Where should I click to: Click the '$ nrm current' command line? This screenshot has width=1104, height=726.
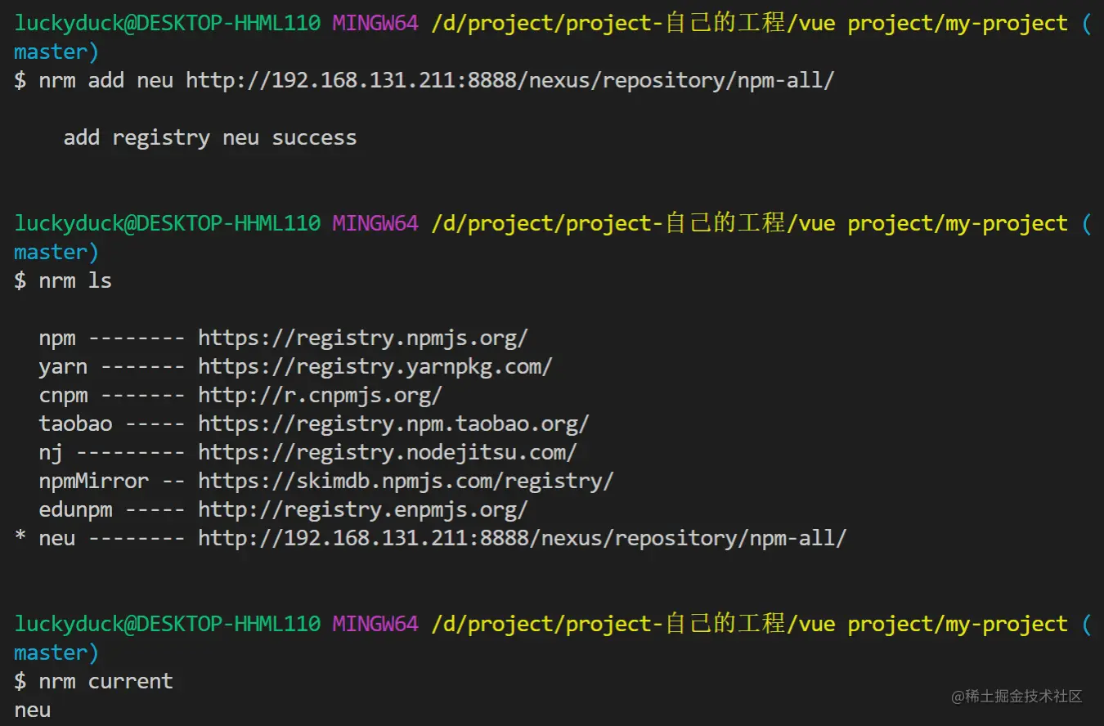click(x=94, y=681)
